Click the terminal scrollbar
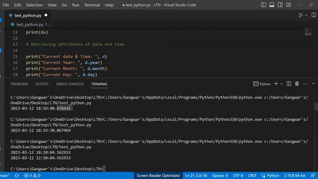 [316, 107]
